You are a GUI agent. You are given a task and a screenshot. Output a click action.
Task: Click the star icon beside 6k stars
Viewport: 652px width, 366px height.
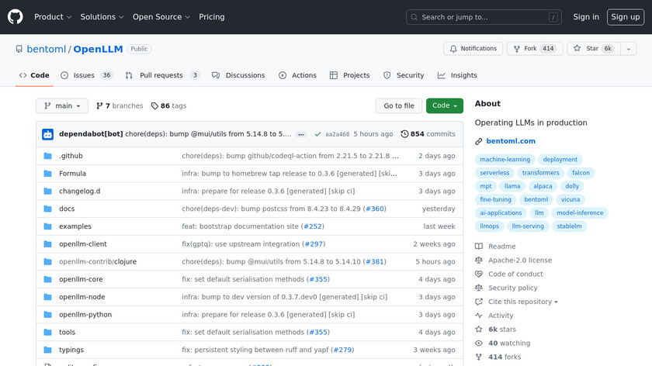(479, 329)
